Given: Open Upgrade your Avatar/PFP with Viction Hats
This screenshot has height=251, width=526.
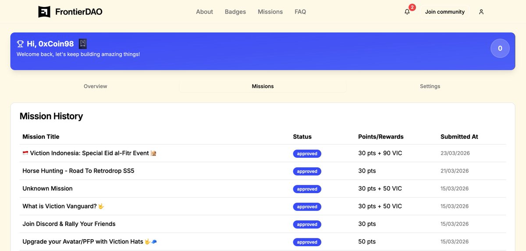Looking at the screenshot, I should coord(89,241).
